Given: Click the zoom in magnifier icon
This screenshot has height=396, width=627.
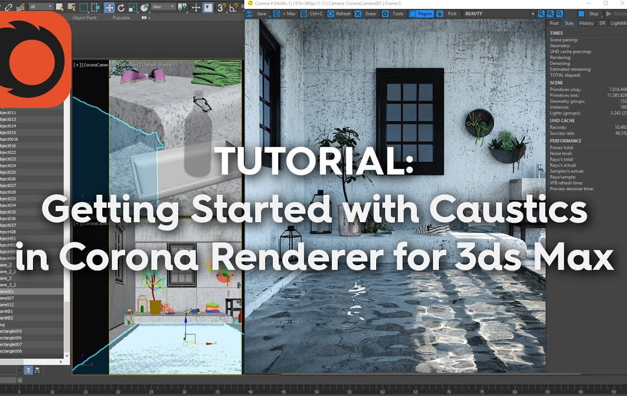Looking at the screenshot, I should [541, 14].
